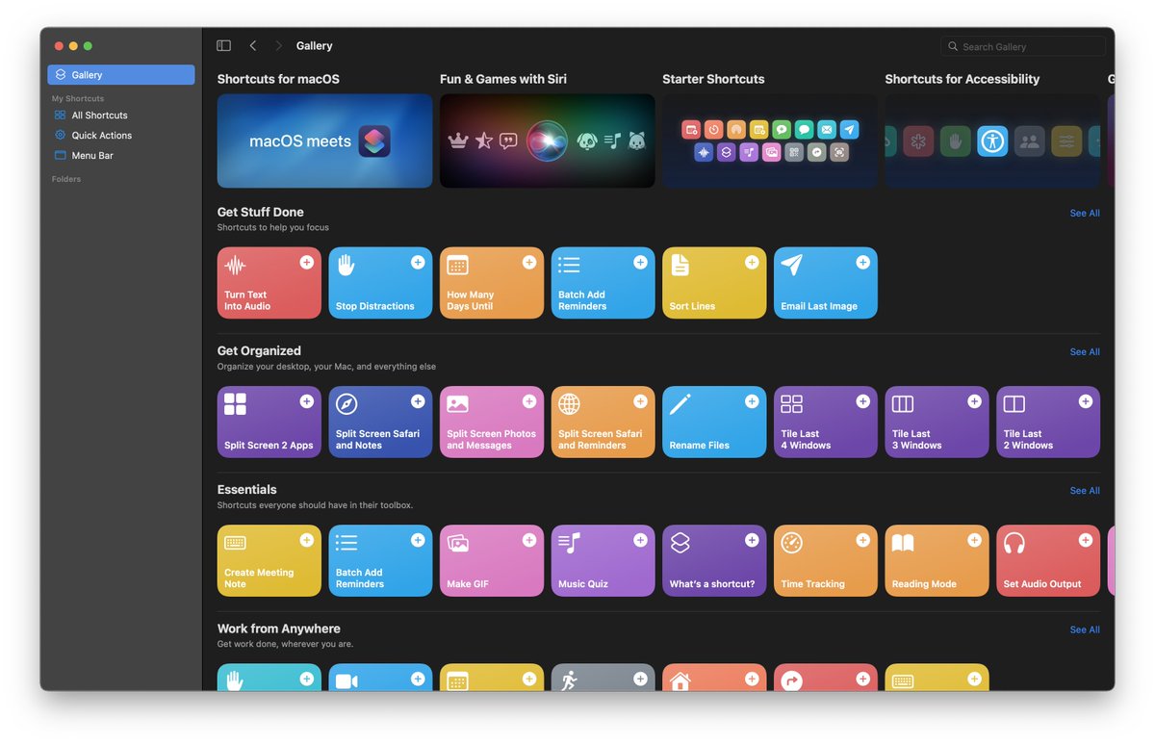Click the Folders sidebar heading

66,179
